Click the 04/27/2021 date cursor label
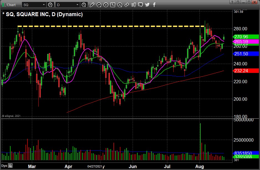Image resolution: width=260 pixels, height=170 pixels. 95,166
